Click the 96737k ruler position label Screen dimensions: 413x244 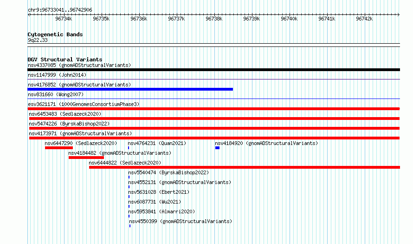tap(176, 19)
